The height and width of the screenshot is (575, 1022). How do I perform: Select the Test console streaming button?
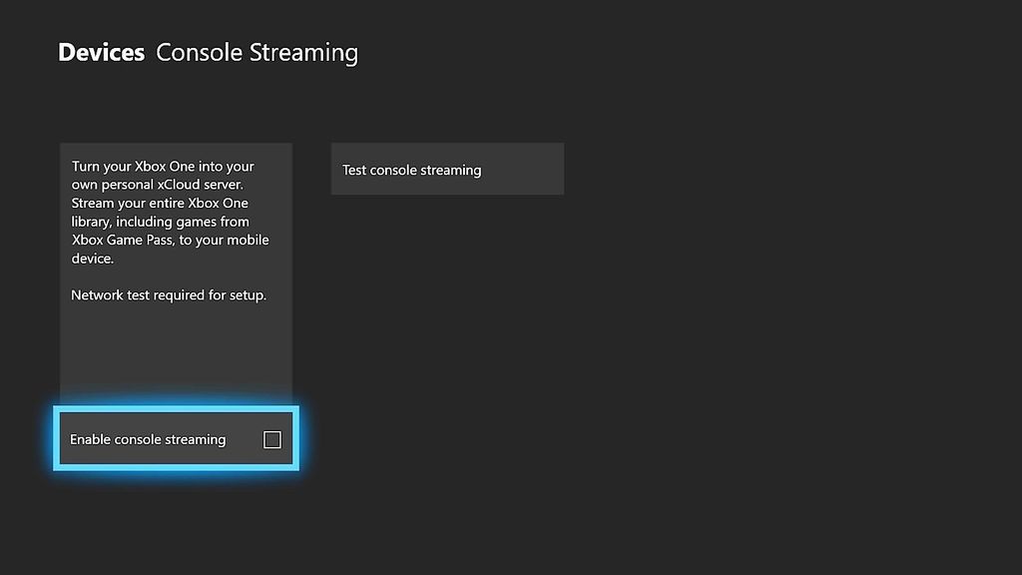446,169
